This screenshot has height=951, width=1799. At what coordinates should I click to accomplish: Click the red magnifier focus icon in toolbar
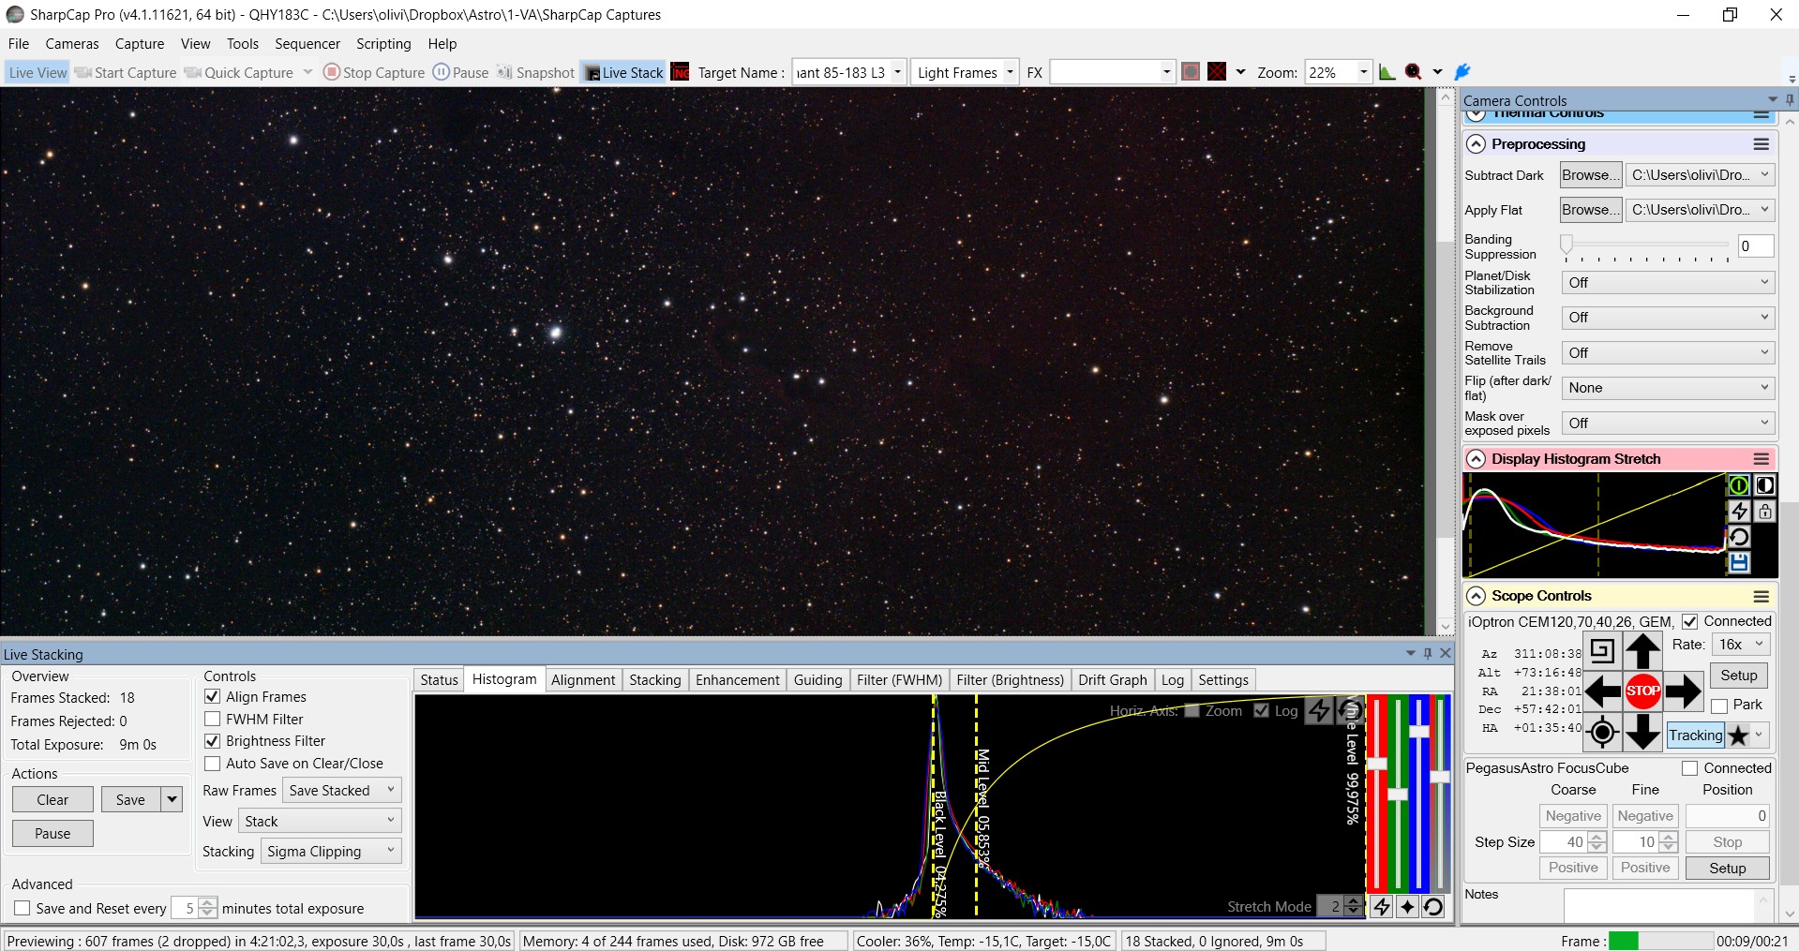tap(1413, 72)
